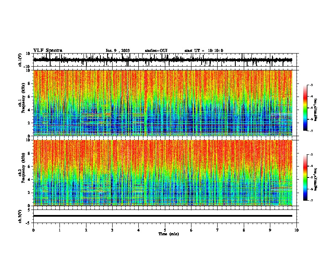The height and width of the screenshot is (258, 334).
Task: Click the 'Time (min)' axis label
Action: [169, 234]
